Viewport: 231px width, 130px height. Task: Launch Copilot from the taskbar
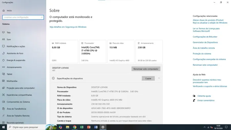click(x=60, y=127)
